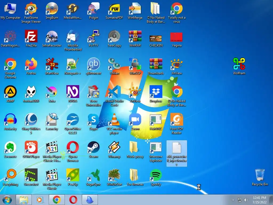The height and width of the screenshot is (205, 273).
Task: Select the Recycle Bin icon
Action: (260, 177)
